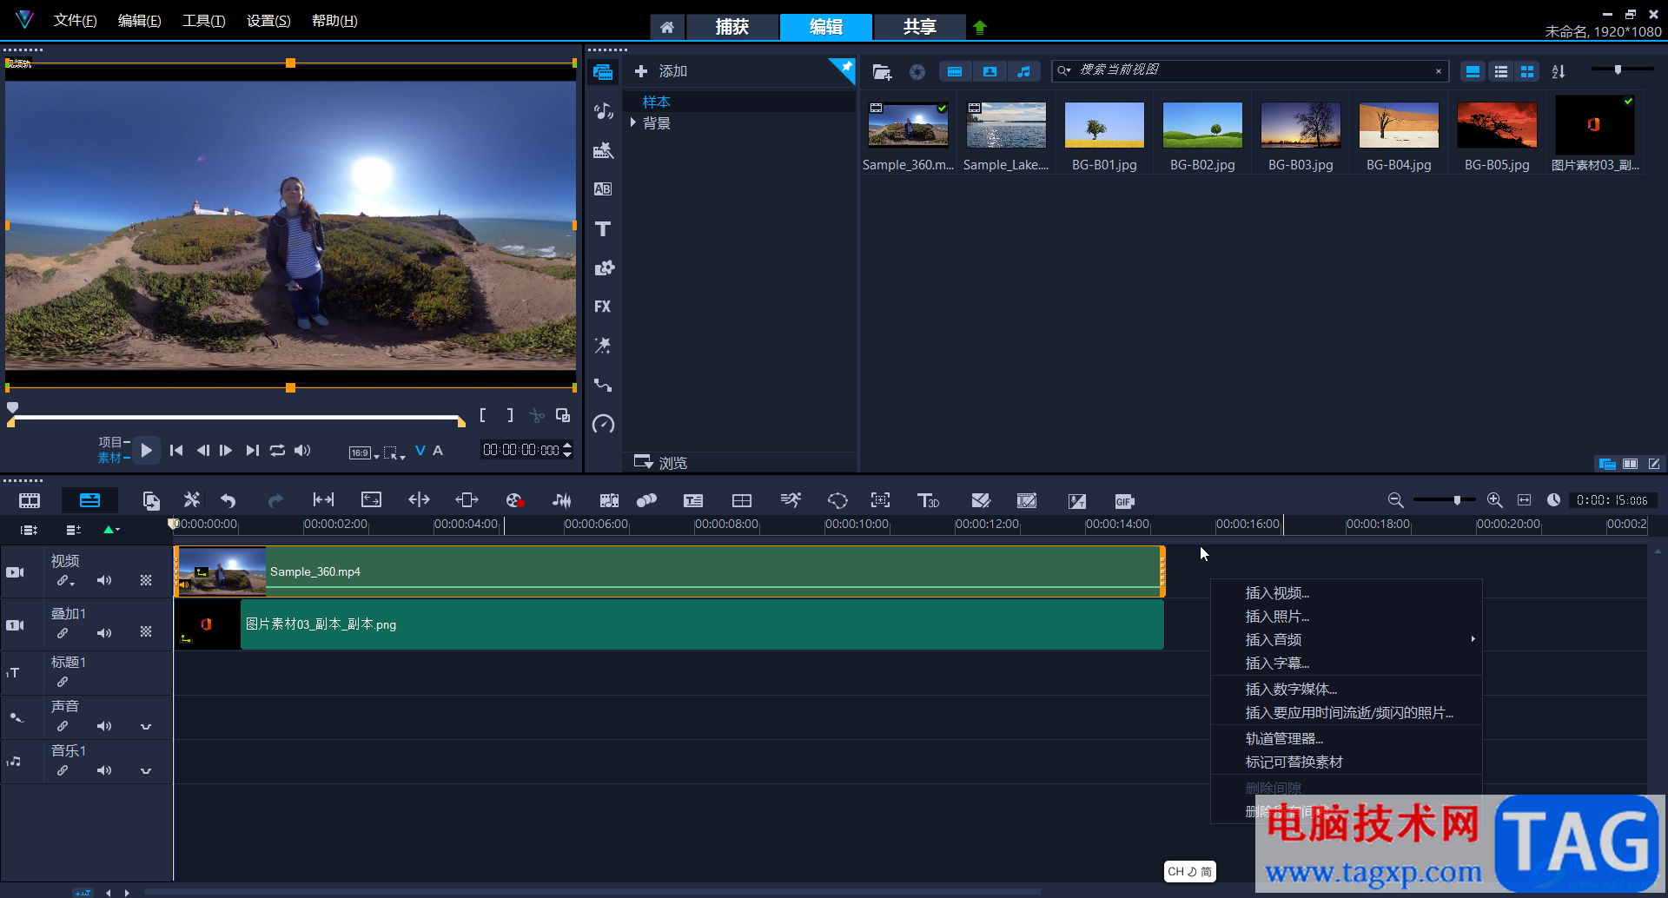Click the Browse button
The height and width of the screenshot is (898, 1668).
pos(660,462)
